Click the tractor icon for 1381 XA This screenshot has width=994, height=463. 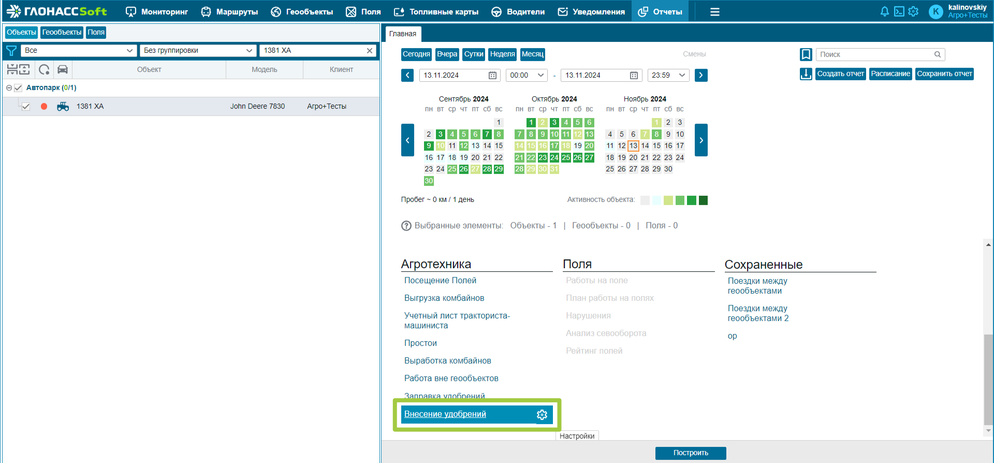tap(63, 107)
